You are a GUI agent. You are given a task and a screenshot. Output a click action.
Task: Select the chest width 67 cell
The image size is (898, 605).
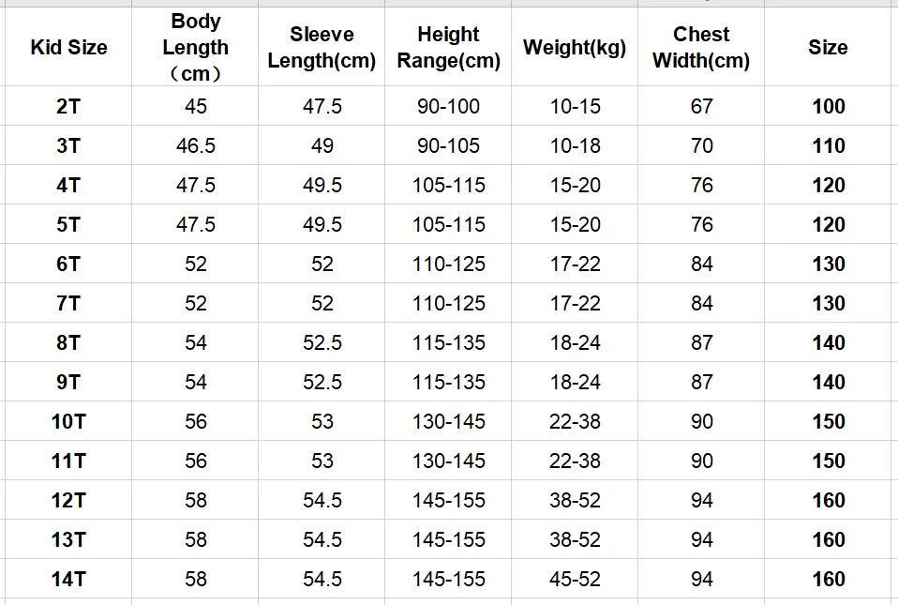(x=701, y=106)
